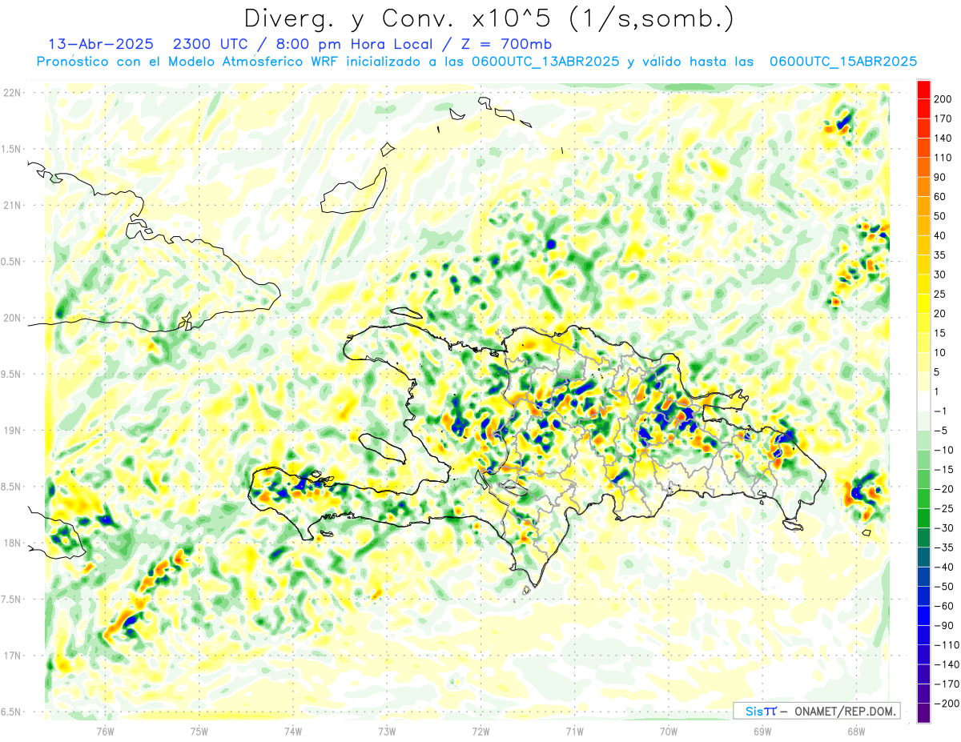
Task: Click the '-10' color scale value
Action: (943, 450)
